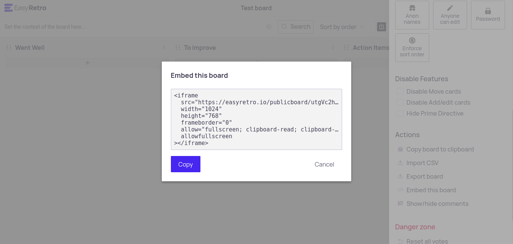Tick the Hide Prime Directive checkbox
The width and height of the screenshot is (513, 244).
point(400,113)
